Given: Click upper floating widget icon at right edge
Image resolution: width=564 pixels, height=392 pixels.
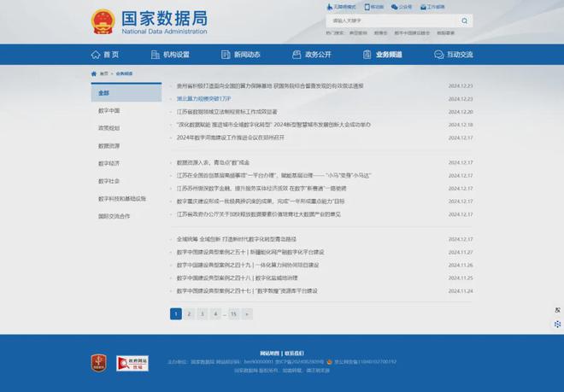Looking at the screenshot, I should 557,310.
